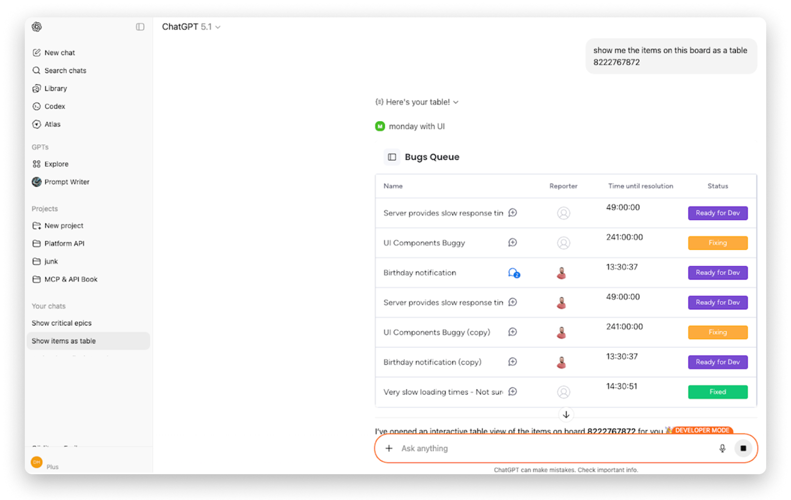Select the Show items as table chat
This screenshot has width=791, height=500.
coord(88,341)
